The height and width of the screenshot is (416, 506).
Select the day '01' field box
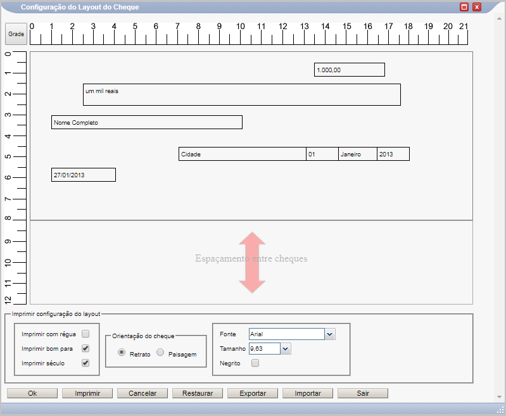pyautogui.click(x=322, y=154)
